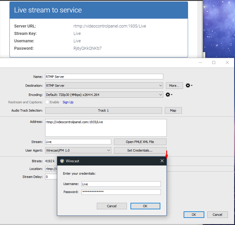Cancel the Wirecast credentials dialog

click(112, 206)
